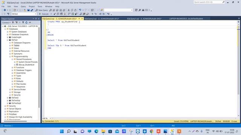The height and width of the screenshot is (135, 241).
Task: Click the Filter funnel icon in Object Explorer
Action: (x=23, y=22)
